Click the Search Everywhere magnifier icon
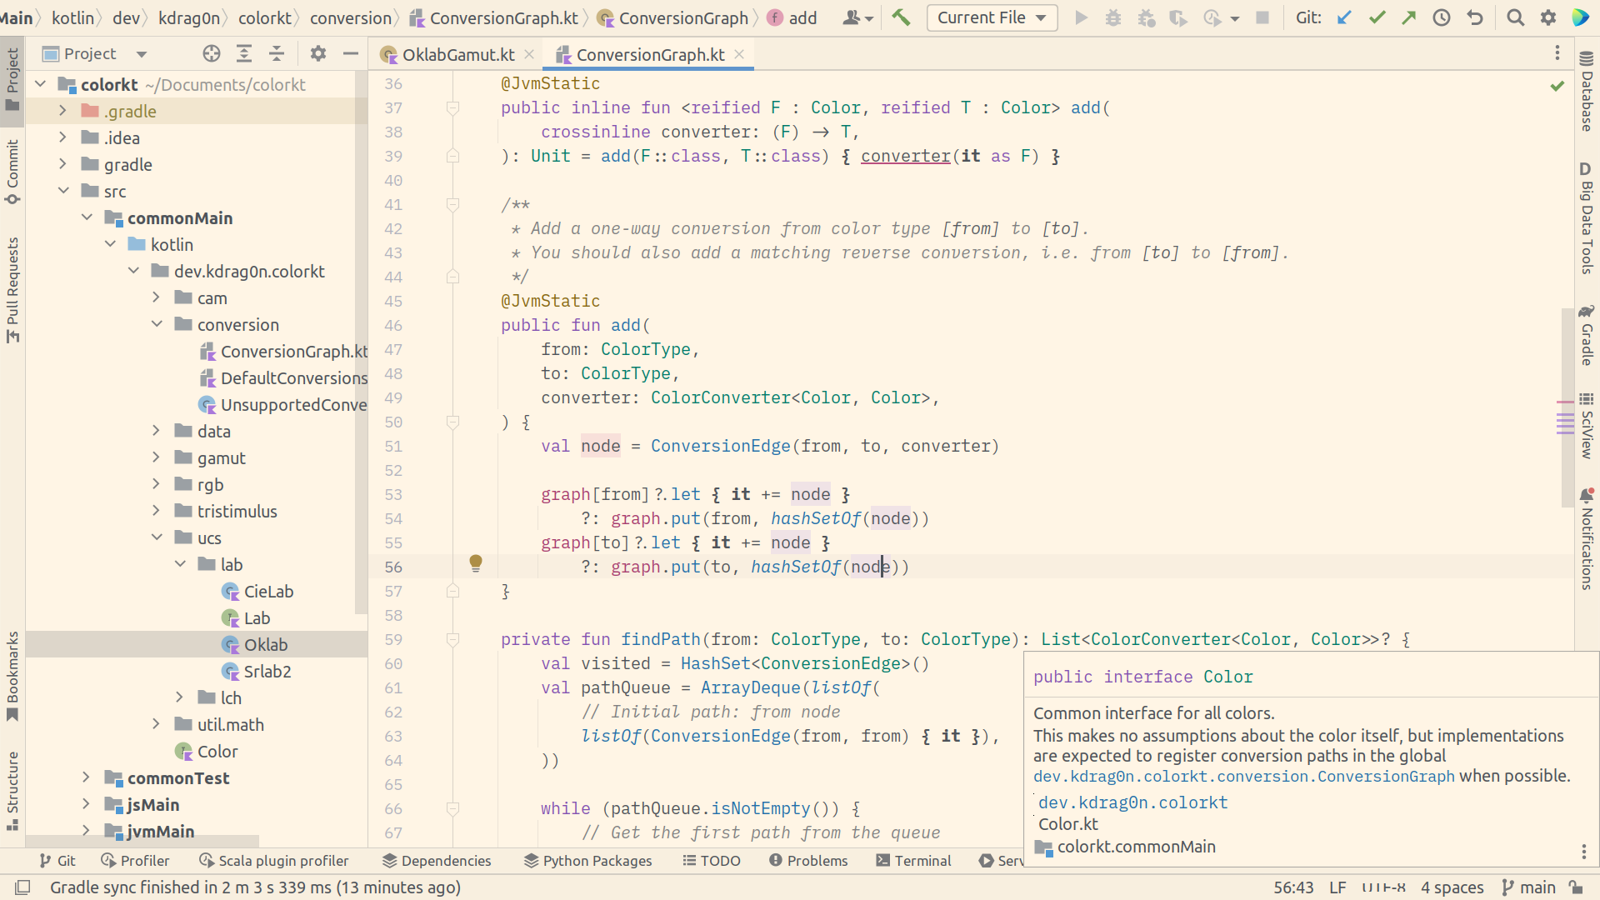 pos(1515,17)
